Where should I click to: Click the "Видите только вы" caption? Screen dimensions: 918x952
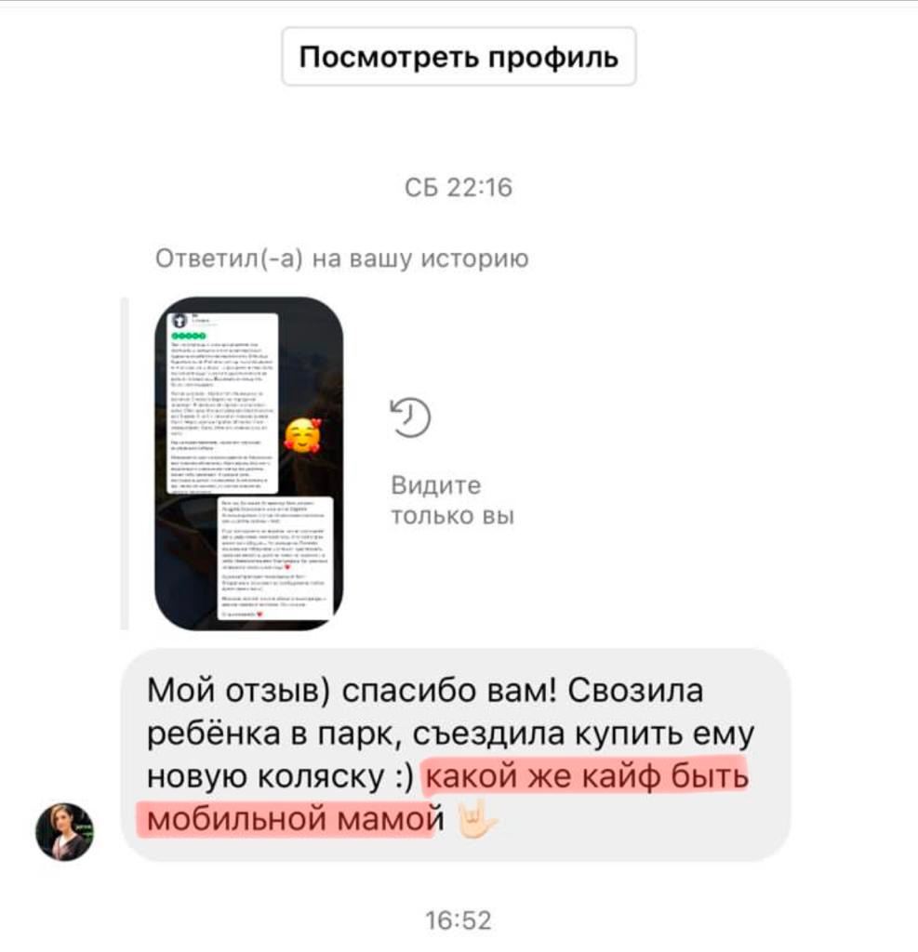click(452, 500)
